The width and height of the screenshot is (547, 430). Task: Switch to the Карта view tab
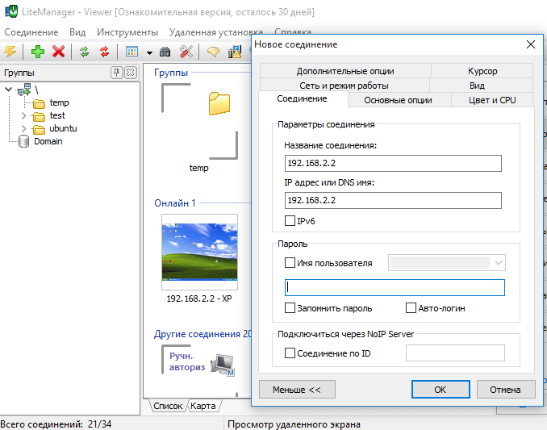[204, 406]
